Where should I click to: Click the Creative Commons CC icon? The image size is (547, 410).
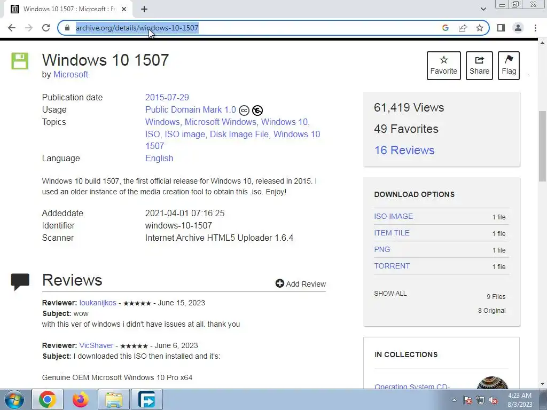[244, 111]
